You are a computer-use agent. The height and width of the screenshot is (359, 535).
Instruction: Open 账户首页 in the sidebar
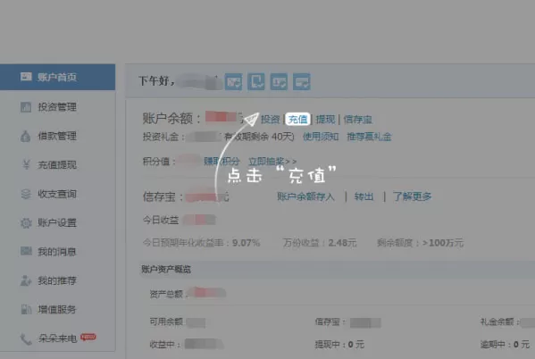click(x=57, y=77)
